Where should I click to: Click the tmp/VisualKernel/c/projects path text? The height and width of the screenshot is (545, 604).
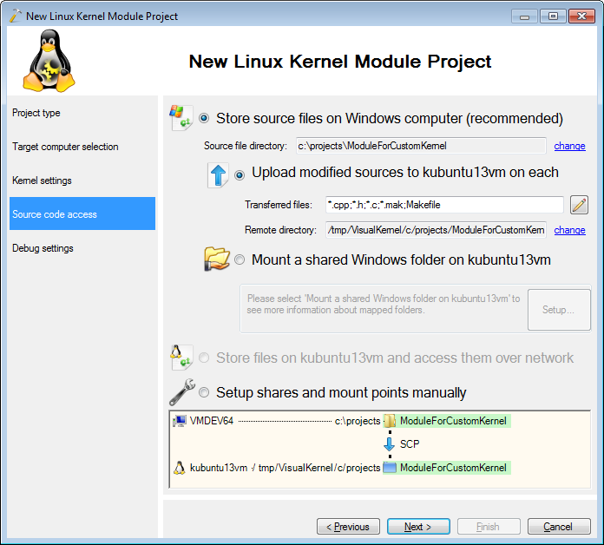[x=319, y=468]
